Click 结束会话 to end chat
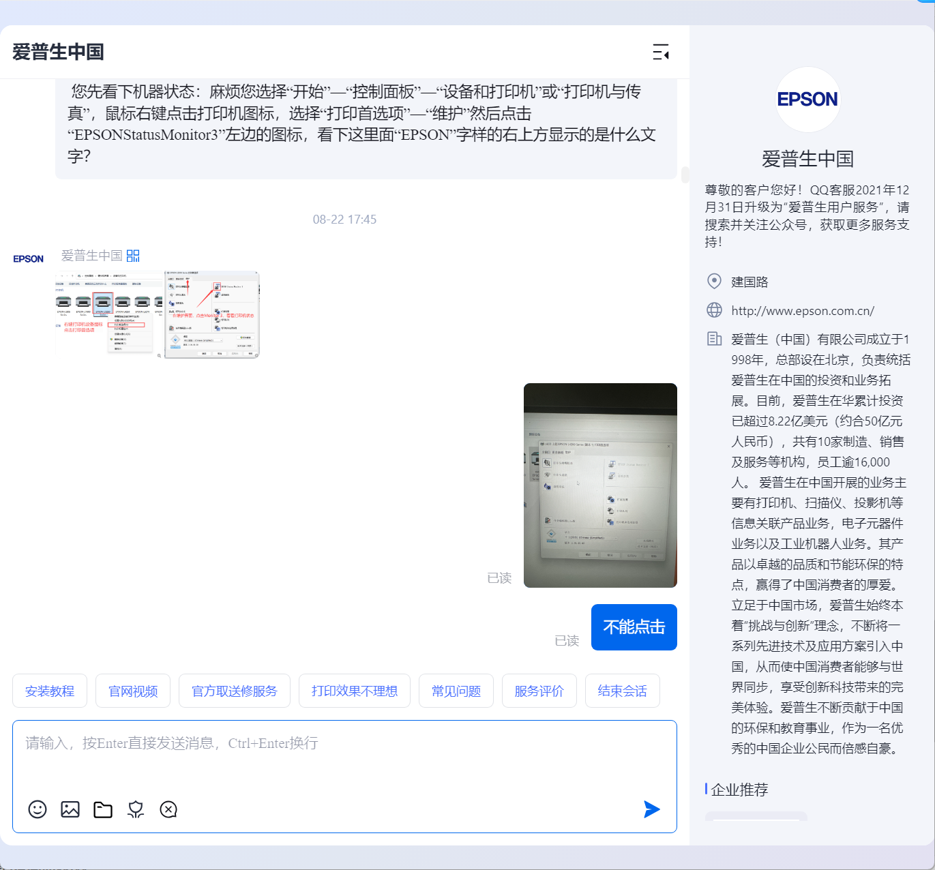 coord(623,691)
